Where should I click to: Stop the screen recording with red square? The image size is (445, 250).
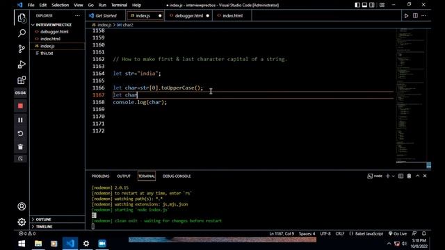pos(20,106)
